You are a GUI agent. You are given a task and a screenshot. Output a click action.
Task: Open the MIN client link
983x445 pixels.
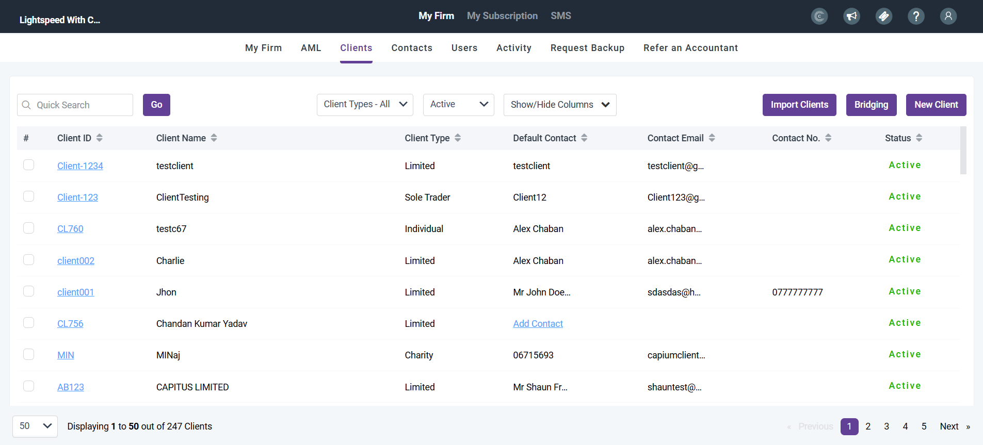click(x=66, y=355)
